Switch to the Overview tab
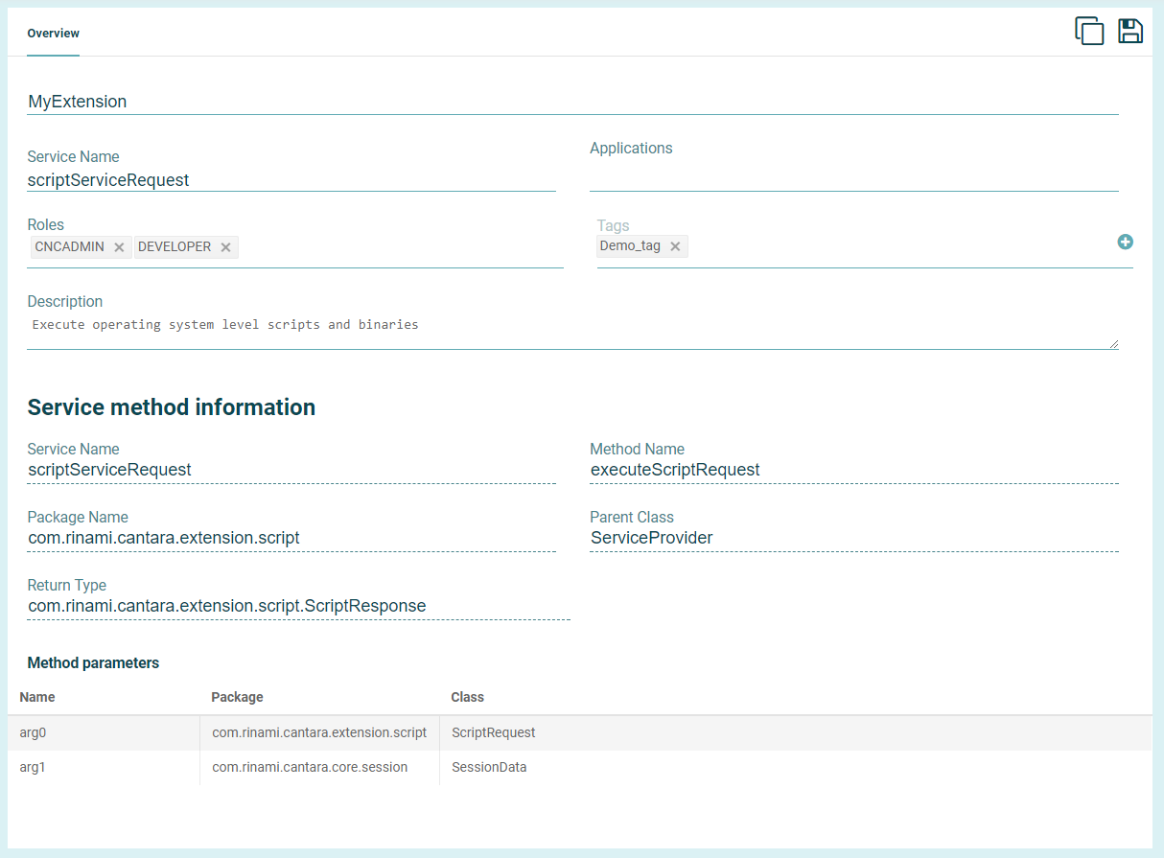The height and width of the screenshot is (858, 1164). click(x=53, y=34)
